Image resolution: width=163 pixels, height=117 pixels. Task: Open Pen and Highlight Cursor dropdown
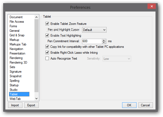94,30
